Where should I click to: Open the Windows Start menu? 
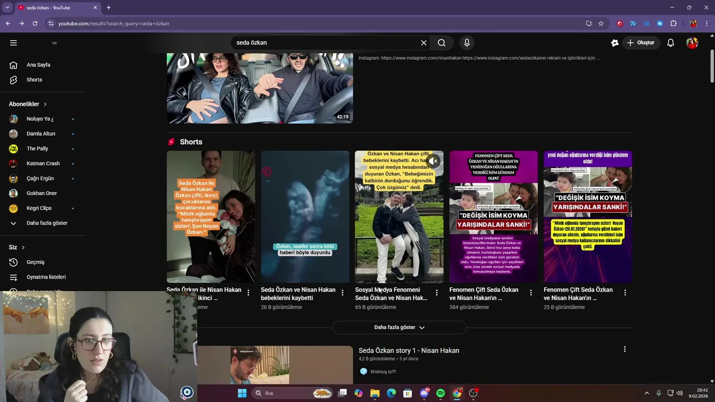[x=242, y=393]
